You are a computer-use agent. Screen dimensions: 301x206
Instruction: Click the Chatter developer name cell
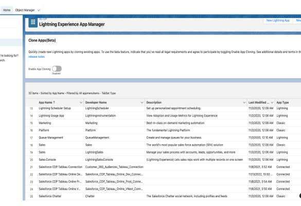(x=90, y=196)
